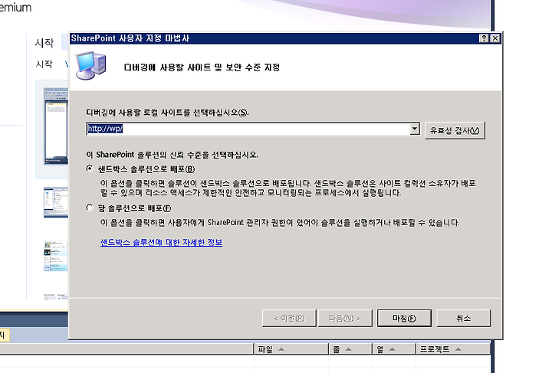Open the local site URL dropdown arrow
Screen dimensions: 552x373
tap(415, 129)
